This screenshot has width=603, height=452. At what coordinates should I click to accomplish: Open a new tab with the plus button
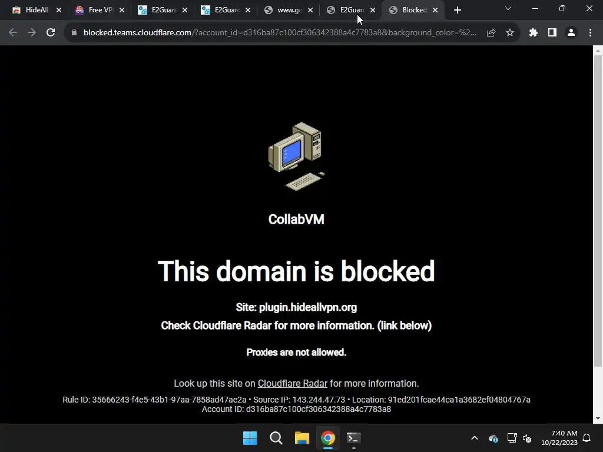[457, 10]
